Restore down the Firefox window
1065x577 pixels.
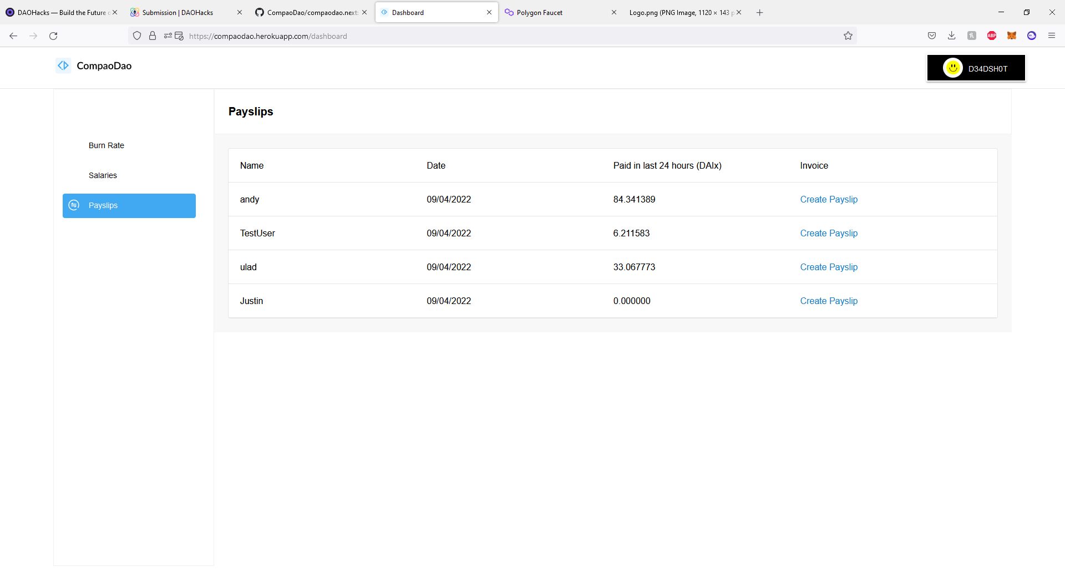(x=1027, y=12)
